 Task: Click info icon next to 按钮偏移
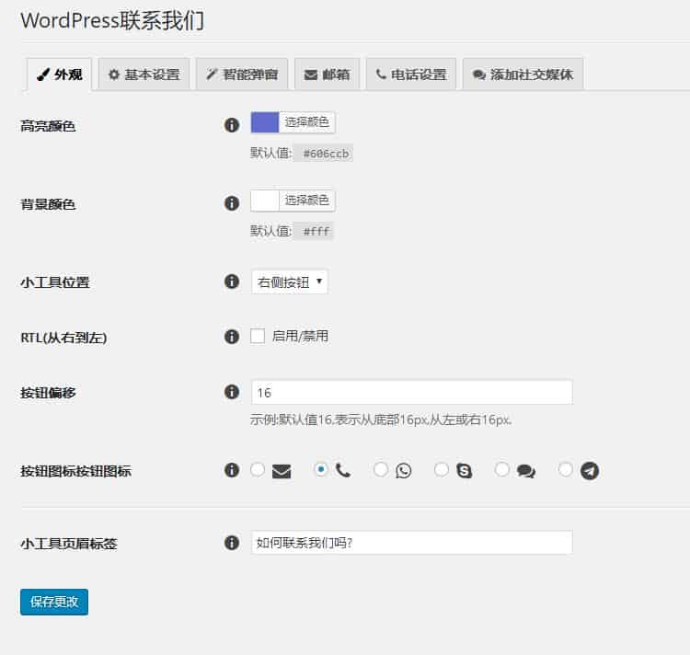[232, 392]
